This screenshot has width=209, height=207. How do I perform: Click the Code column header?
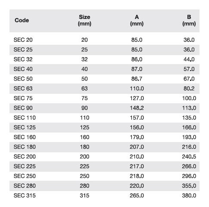point(22,20)
